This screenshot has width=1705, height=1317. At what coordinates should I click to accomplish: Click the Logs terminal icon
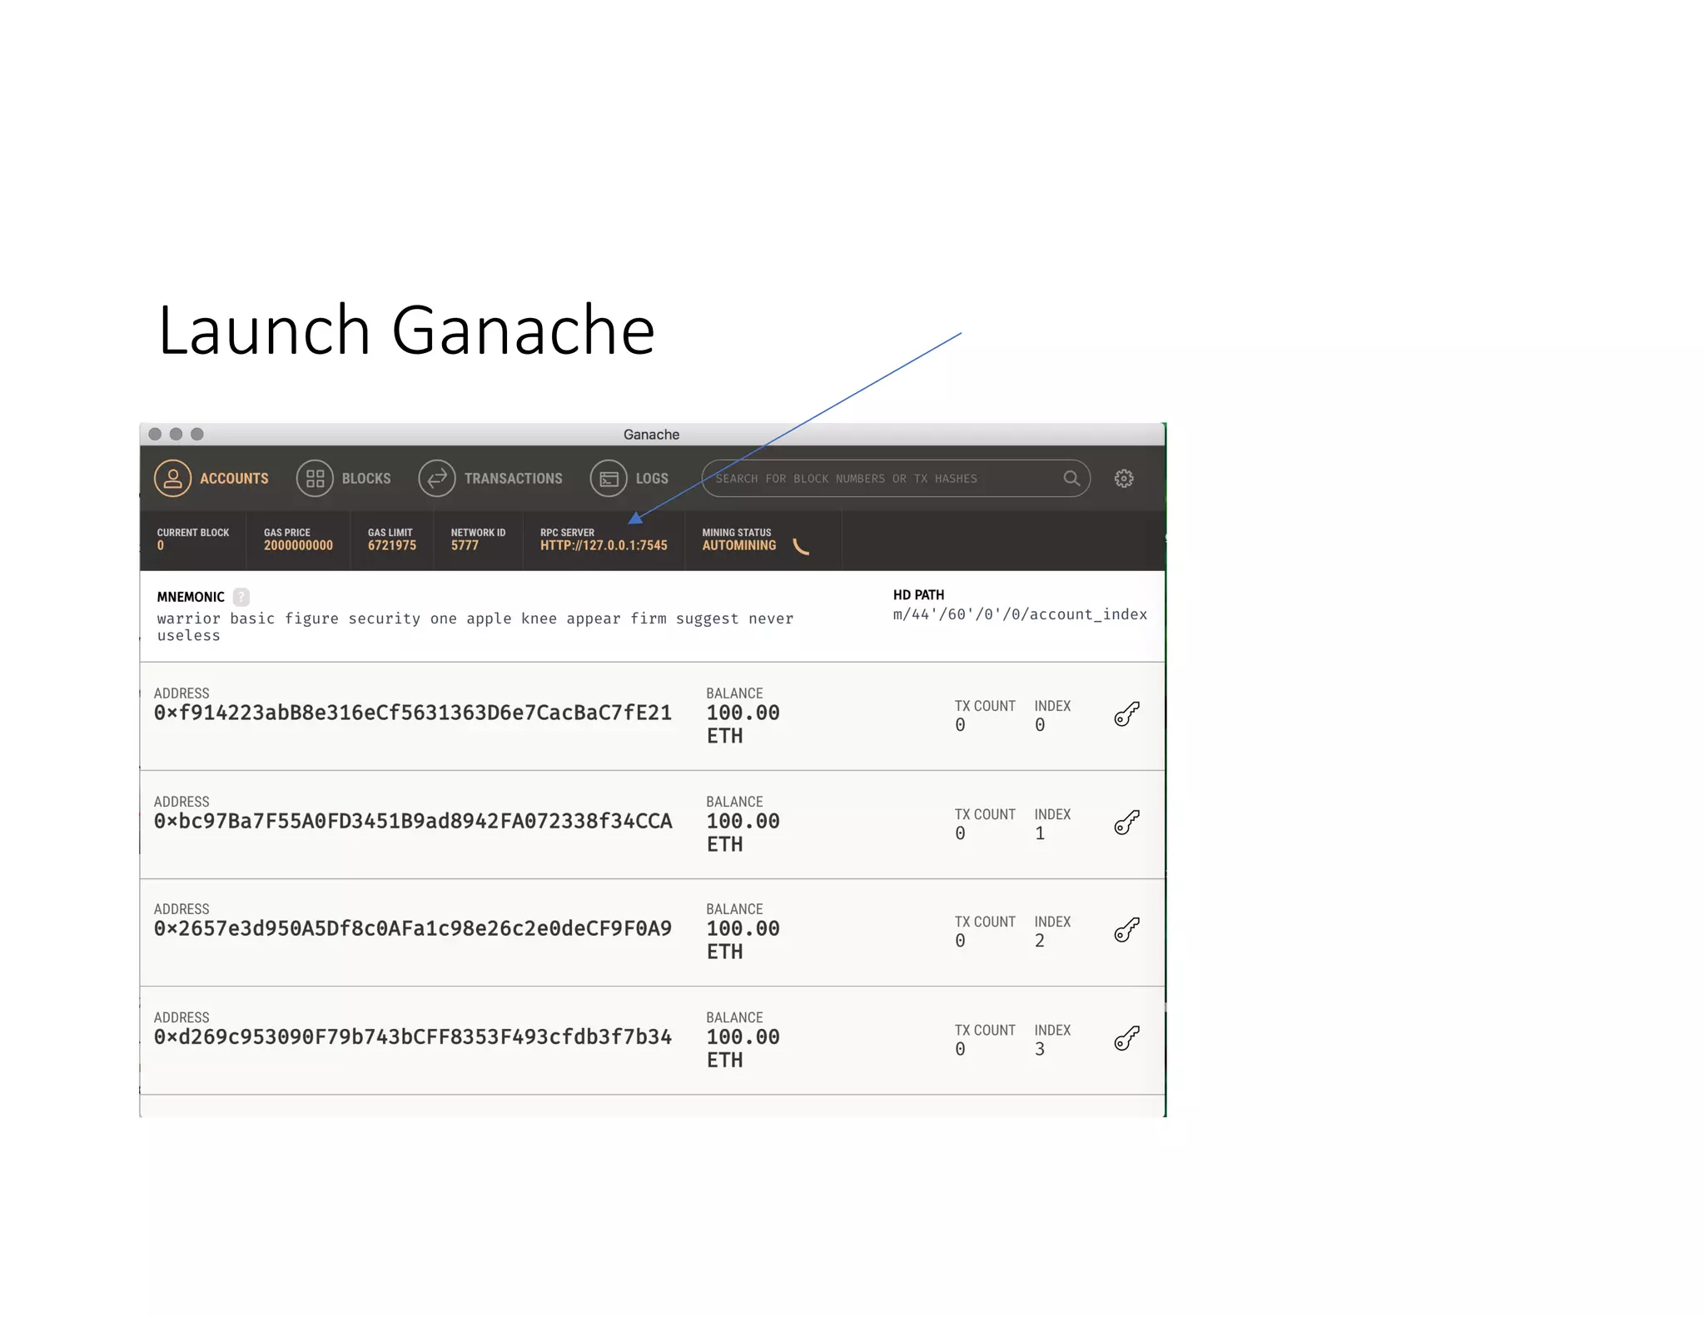pyautogui.click(x=609, y=479)
